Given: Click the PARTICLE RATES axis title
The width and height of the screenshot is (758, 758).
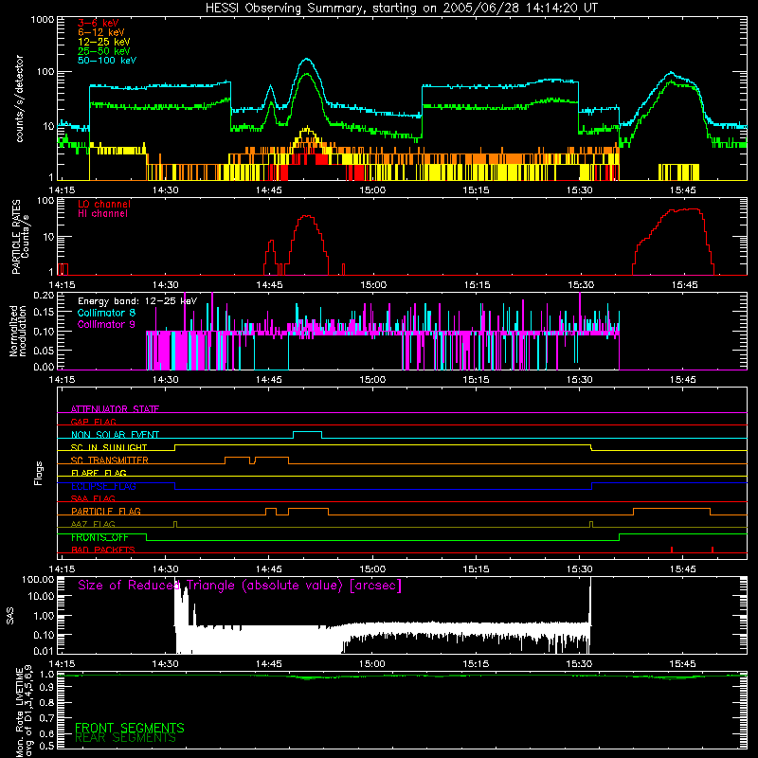Looking at the screenshot, I should [x=16, y=237].
